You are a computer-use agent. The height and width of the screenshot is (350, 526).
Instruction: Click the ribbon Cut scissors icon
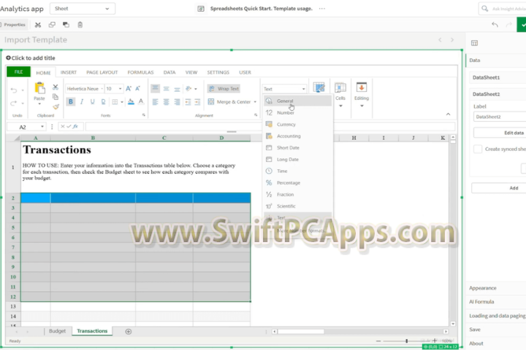56,87
